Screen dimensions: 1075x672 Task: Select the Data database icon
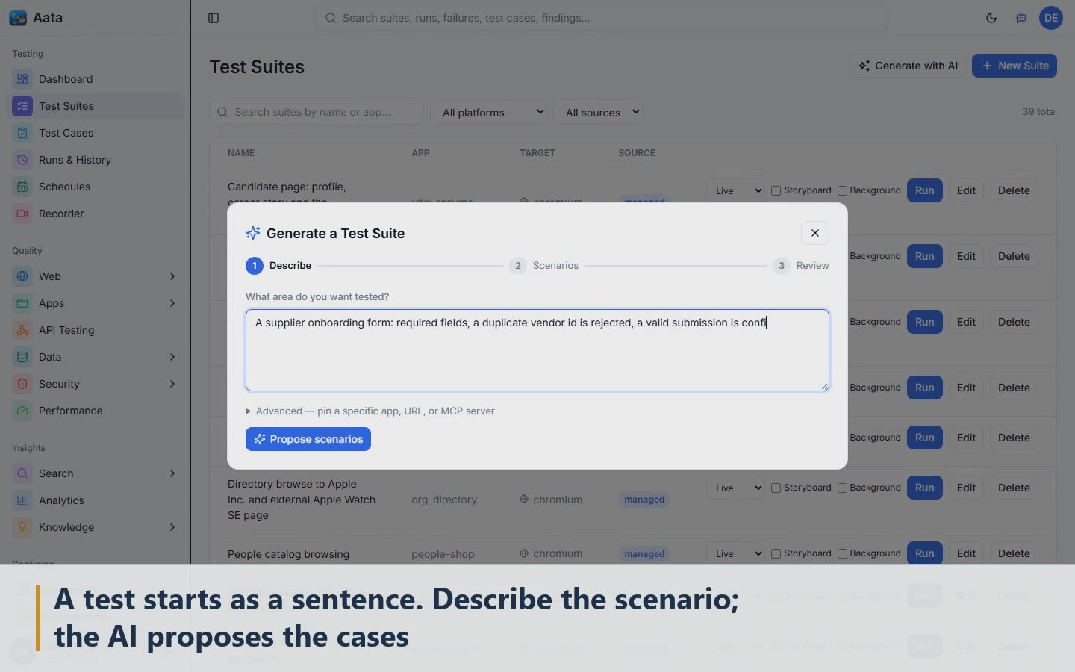22,357
